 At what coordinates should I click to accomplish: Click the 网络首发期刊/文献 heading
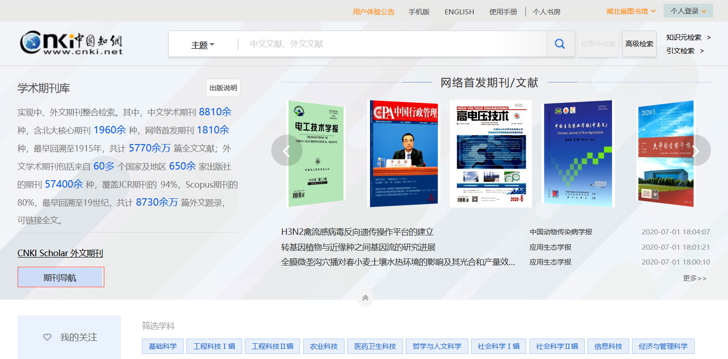pyautogui.click(x=489, y=83)
